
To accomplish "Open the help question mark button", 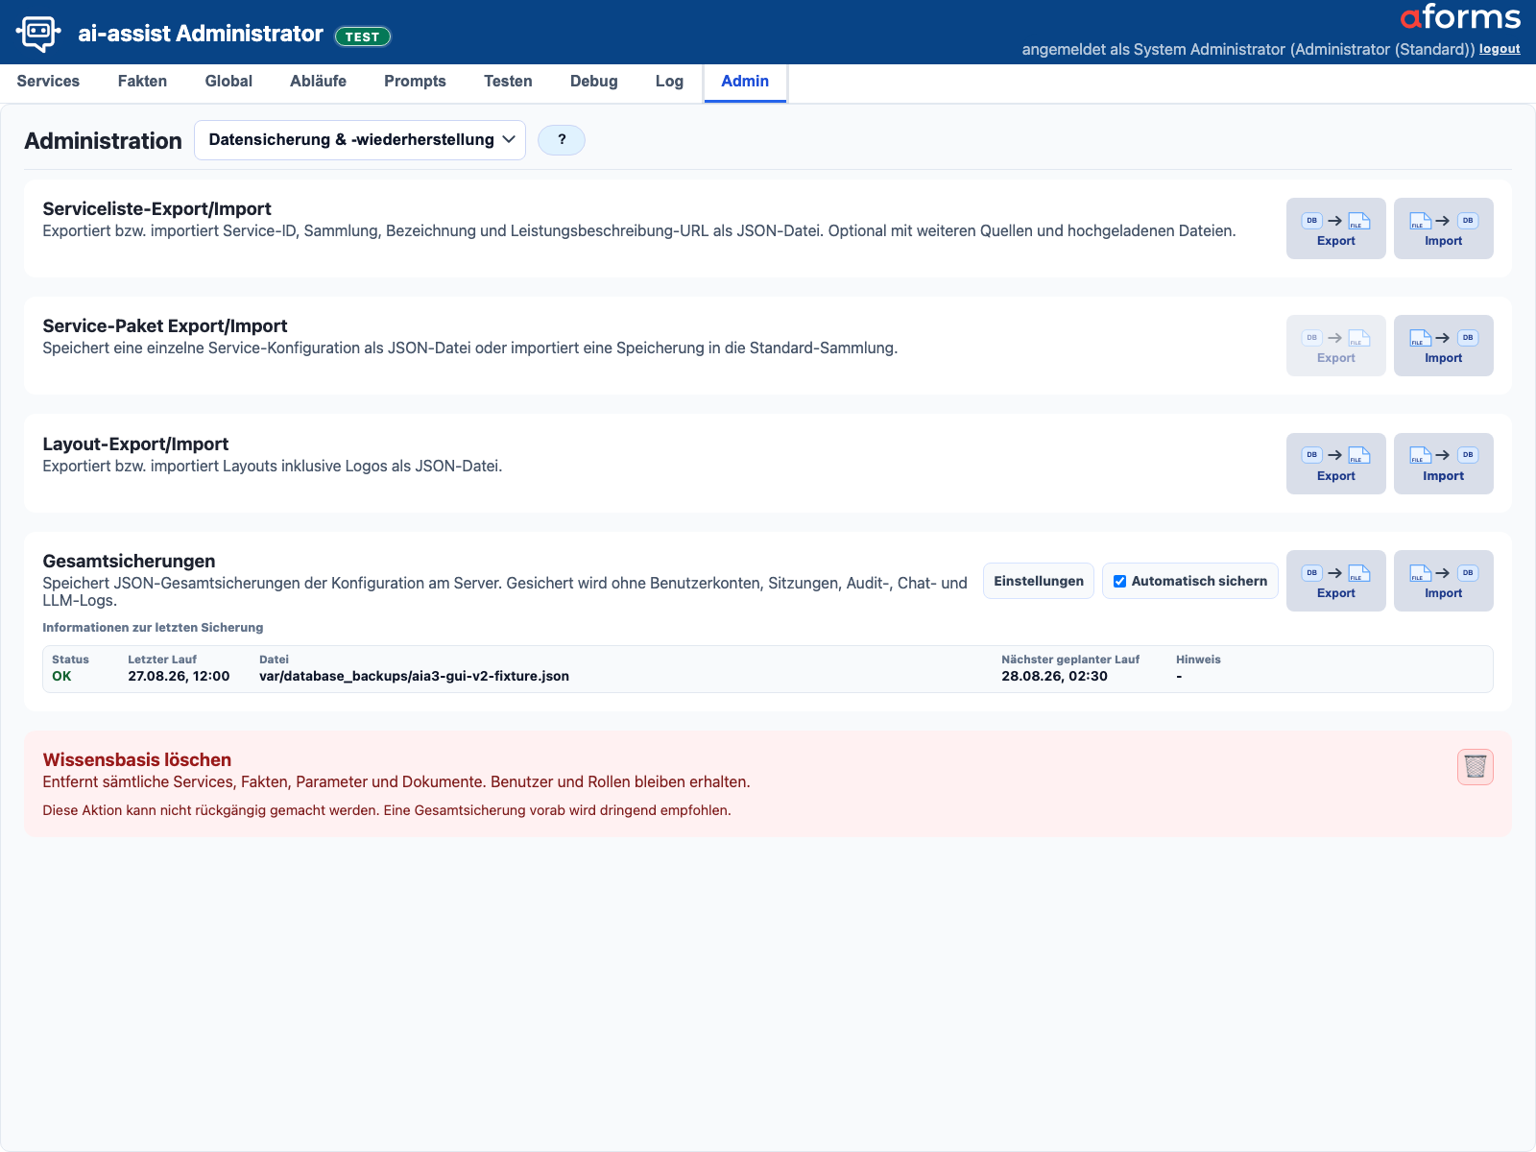I will click(x=562, y=140).
